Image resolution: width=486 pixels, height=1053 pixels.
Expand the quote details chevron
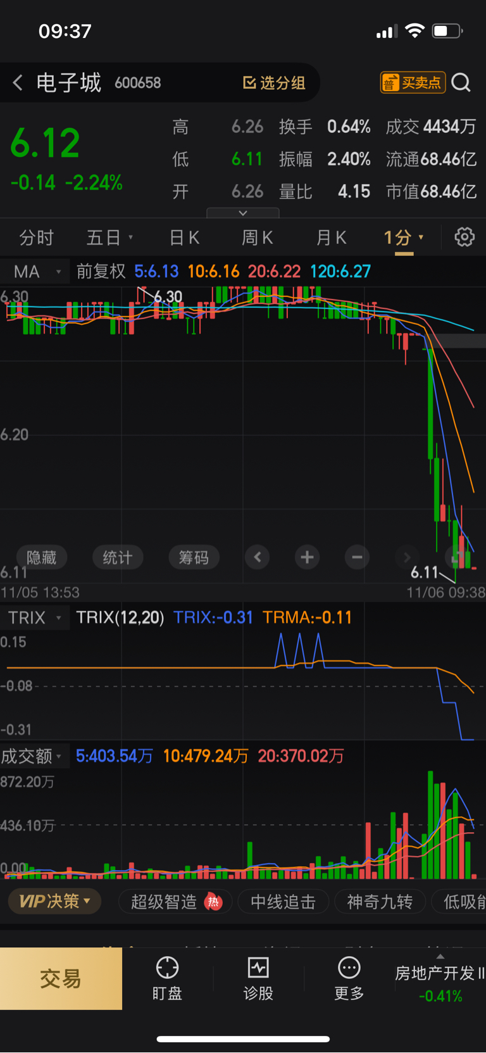click(243, 213)
